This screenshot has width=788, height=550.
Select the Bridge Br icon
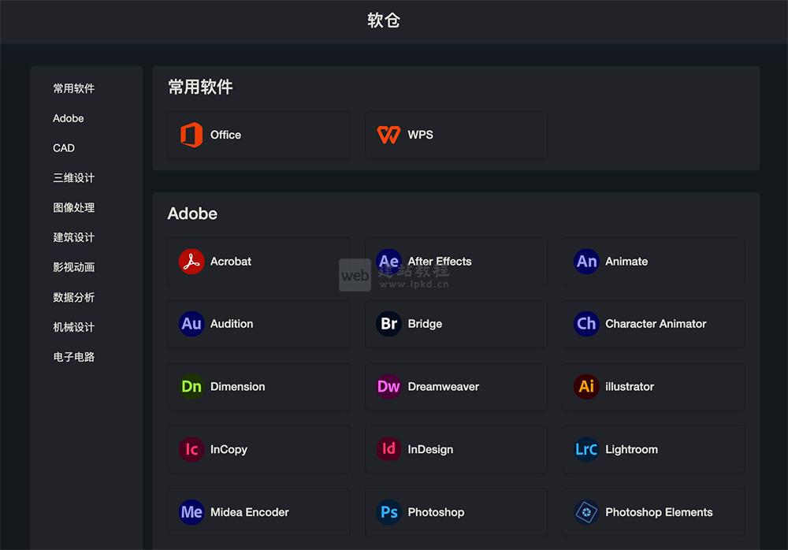(388, 324)
